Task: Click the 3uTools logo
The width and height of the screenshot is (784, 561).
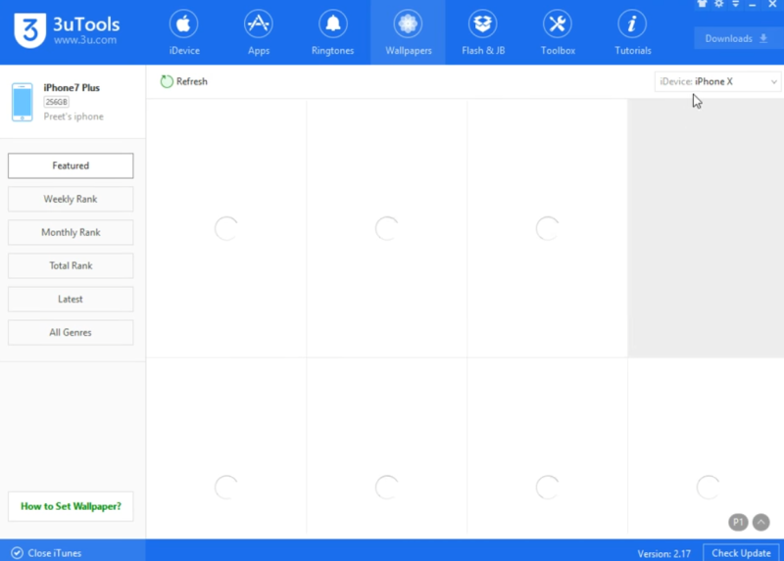Action: (x=29, y=30)
